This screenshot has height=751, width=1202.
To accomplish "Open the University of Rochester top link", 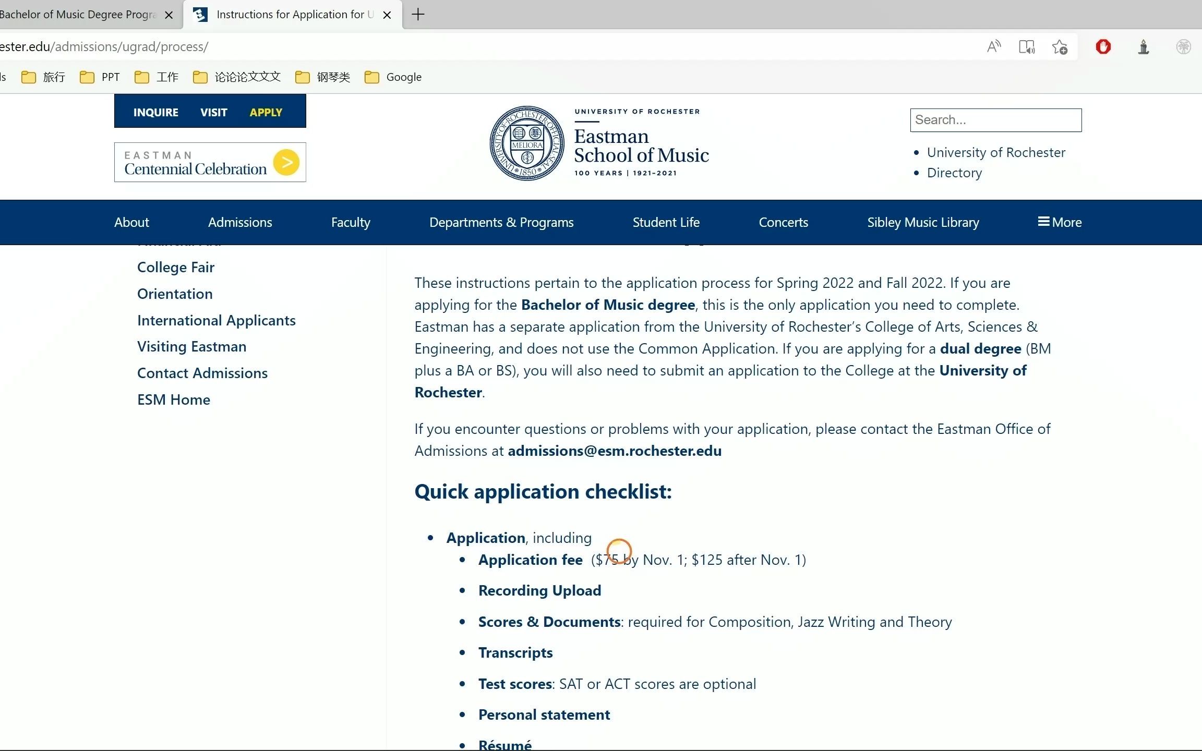I will [x=996, y=152].
